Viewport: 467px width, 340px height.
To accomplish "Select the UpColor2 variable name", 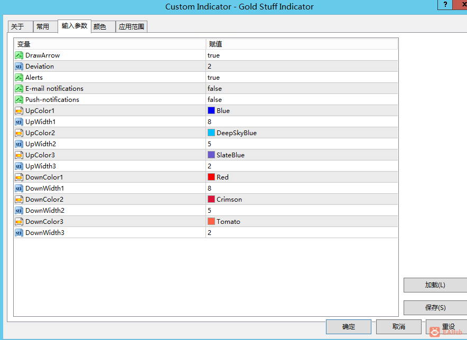I will [x=40, y=133].
